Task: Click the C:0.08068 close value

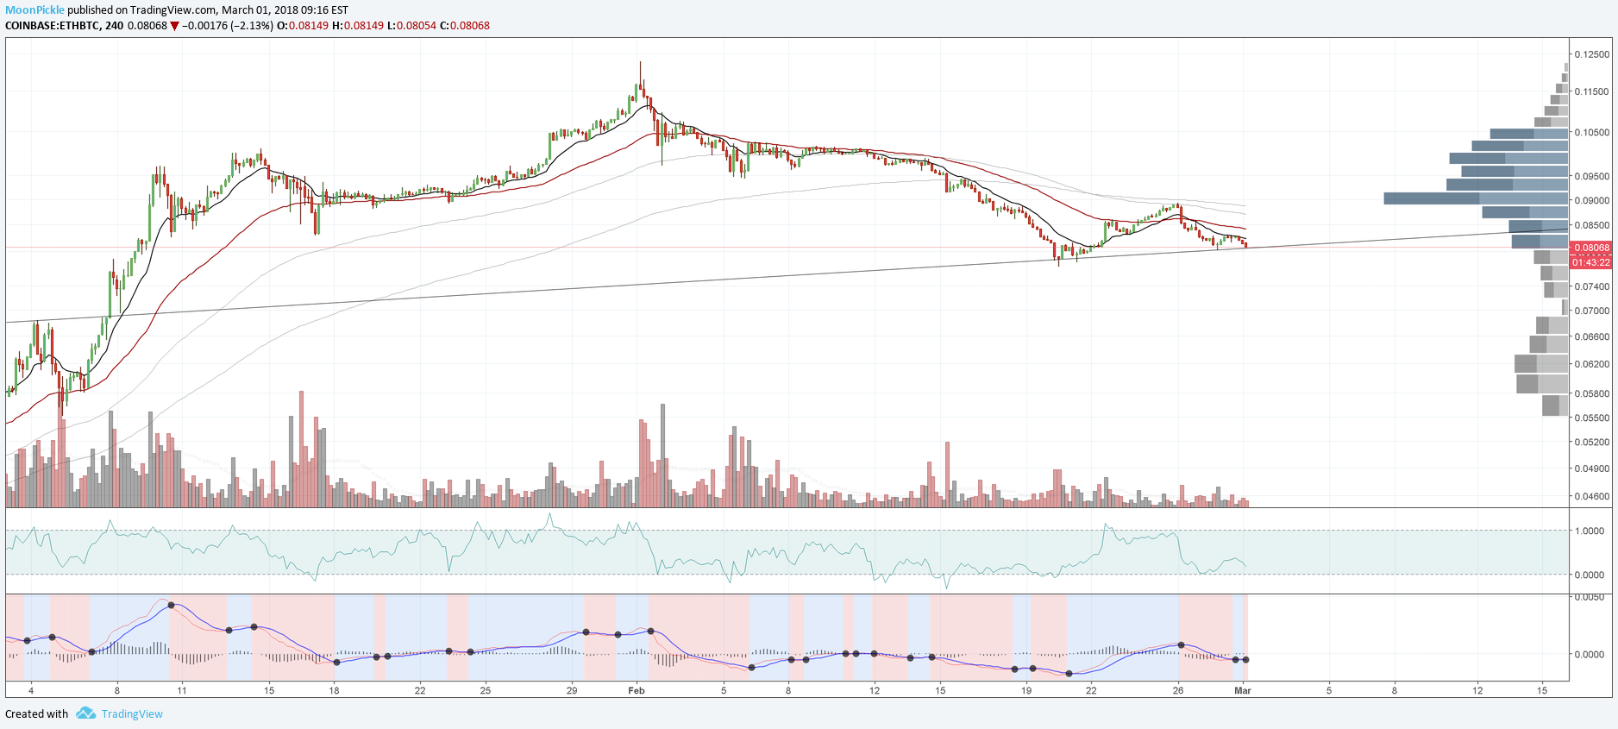Action: coord(465,26)
